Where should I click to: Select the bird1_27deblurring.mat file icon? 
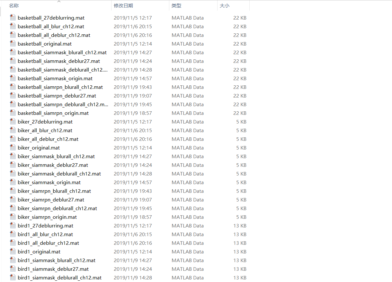pos(13,226)
